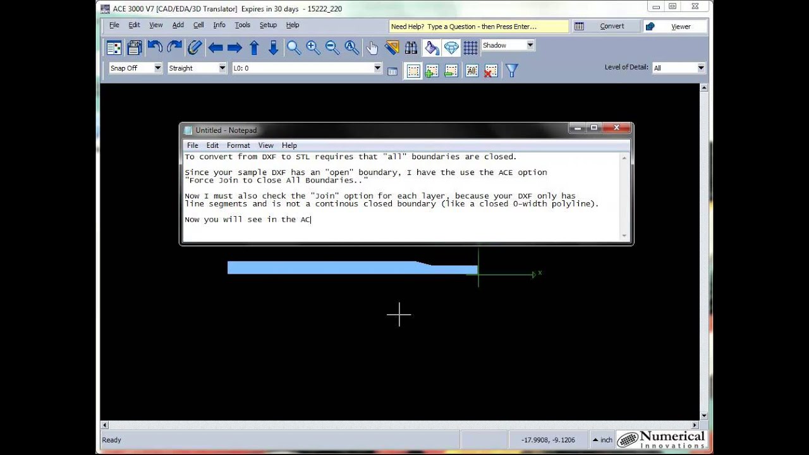Click the remove from selection icon
The image size is (809, 455).
click(451, 71)
